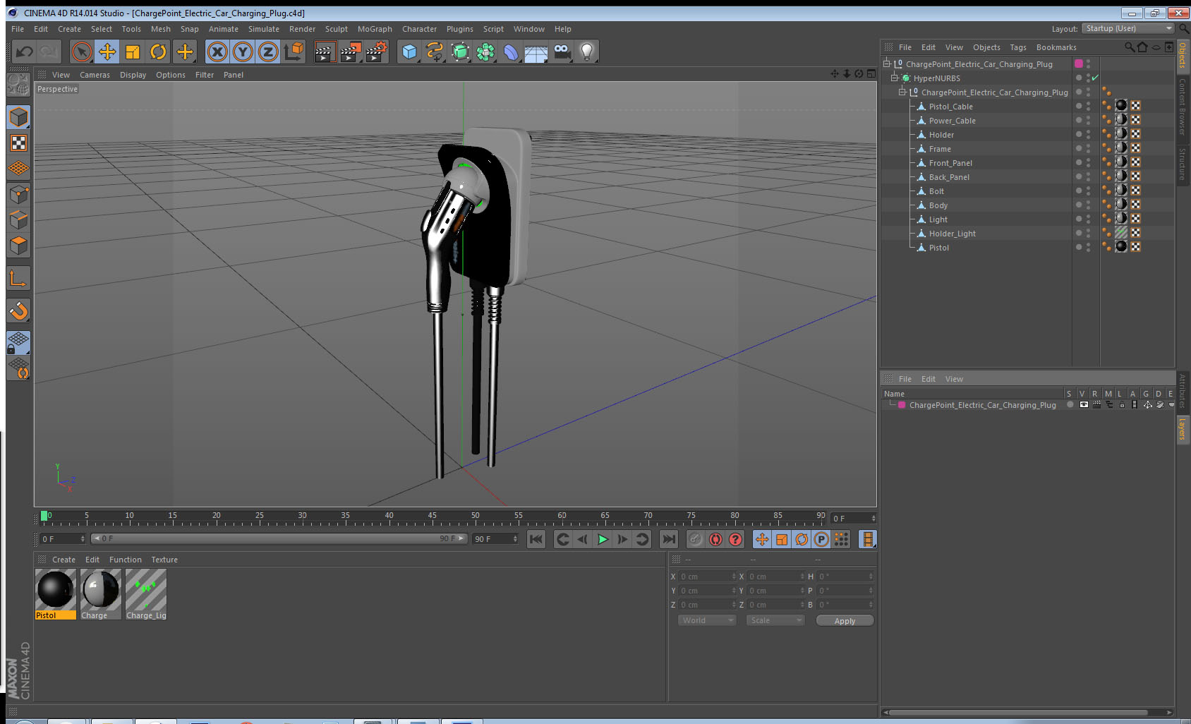Add a Cube primitive object
Image resolution: width=1191 pixels, height=724 pixels.
coord(409,52)
